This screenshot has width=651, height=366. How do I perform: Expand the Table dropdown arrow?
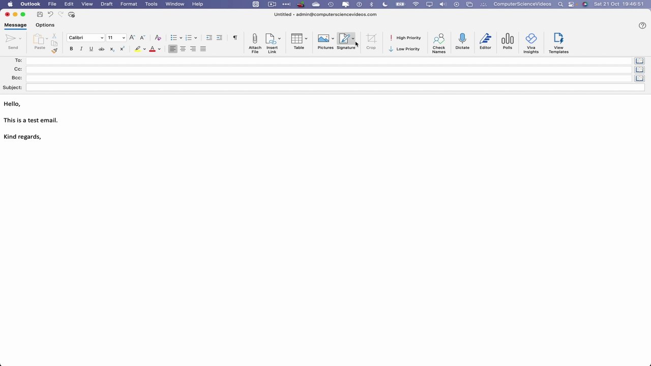306,39
